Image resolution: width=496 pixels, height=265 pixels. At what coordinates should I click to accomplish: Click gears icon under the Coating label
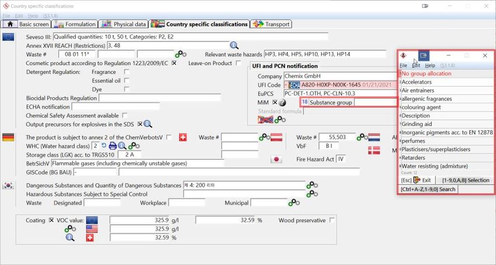pos(70,229)
